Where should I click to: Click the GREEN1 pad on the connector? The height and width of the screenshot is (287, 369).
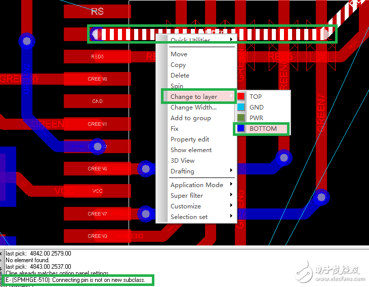click(x=97, y=124)
